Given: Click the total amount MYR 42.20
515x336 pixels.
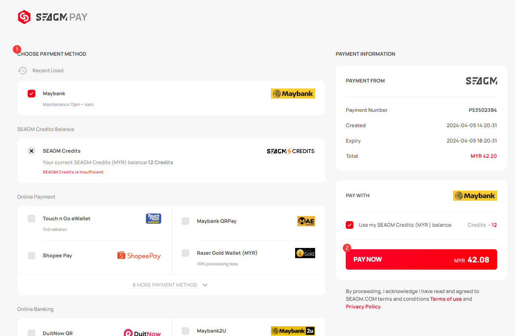Looking at the screenshot, I should click(484, 156).
